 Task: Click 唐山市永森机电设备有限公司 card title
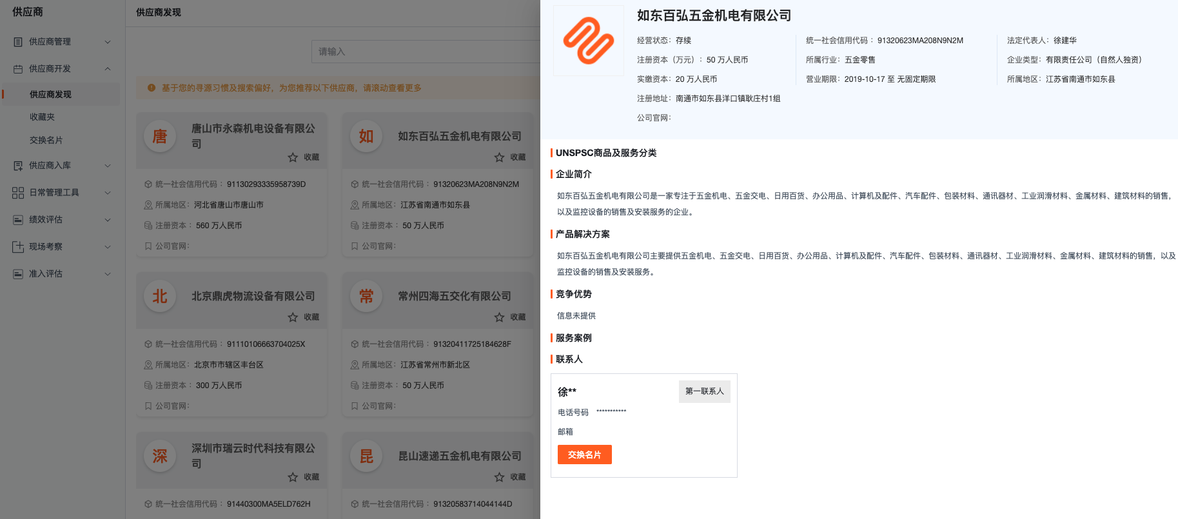click(x=253, y=136)
